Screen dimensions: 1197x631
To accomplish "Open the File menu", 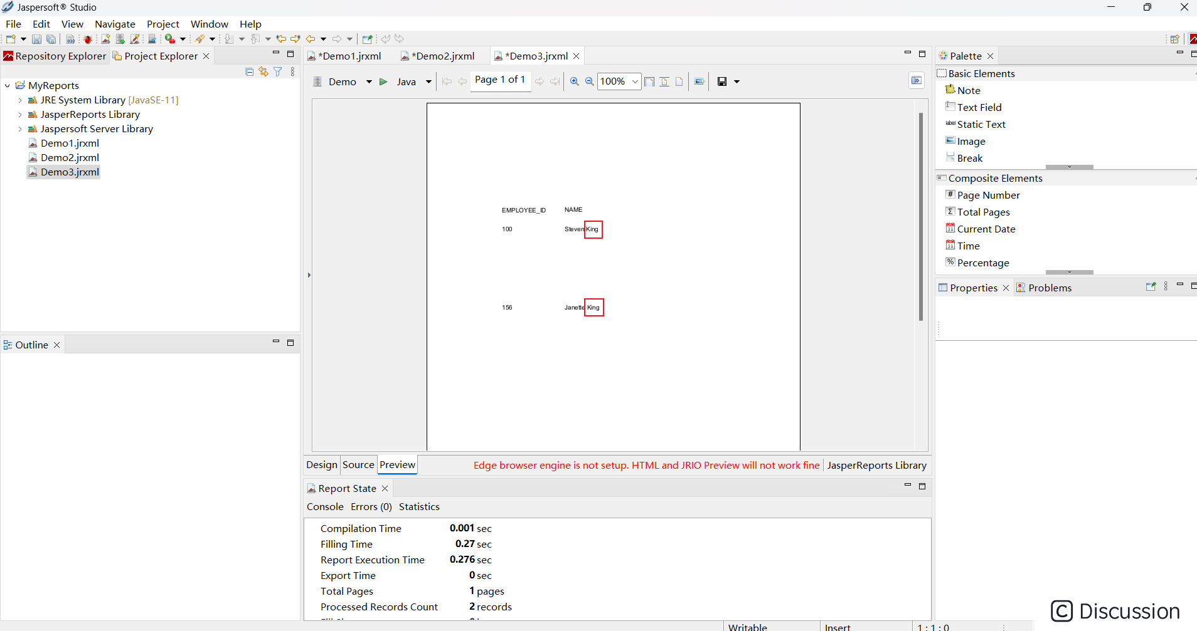I will [x=13, y=24].
